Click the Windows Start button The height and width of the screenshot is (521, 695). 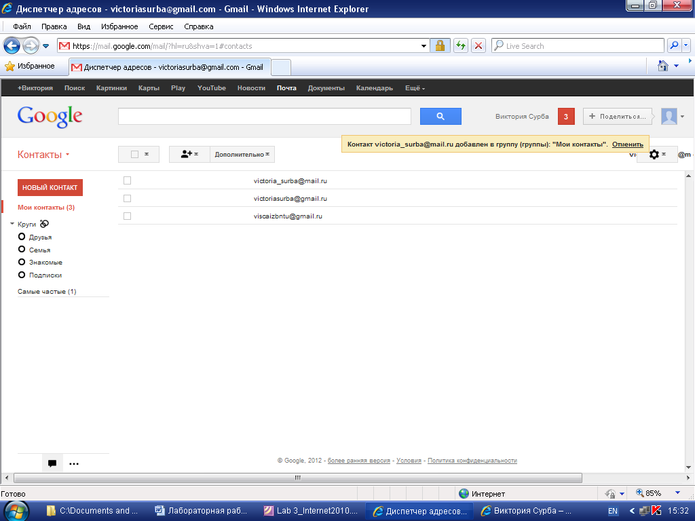pos(16,511)
